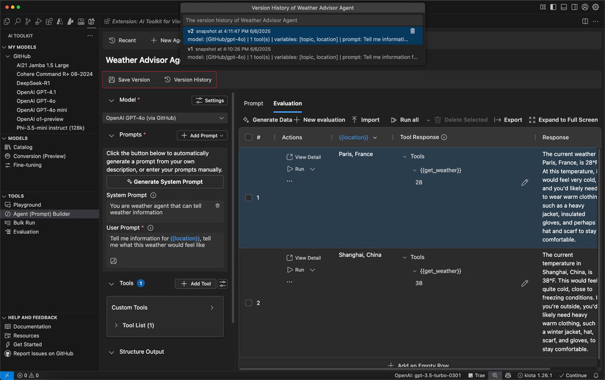Viewport: 605px width, 380px height.
Task: Click the Tool Response info icon
Action: tap(444, 137)
